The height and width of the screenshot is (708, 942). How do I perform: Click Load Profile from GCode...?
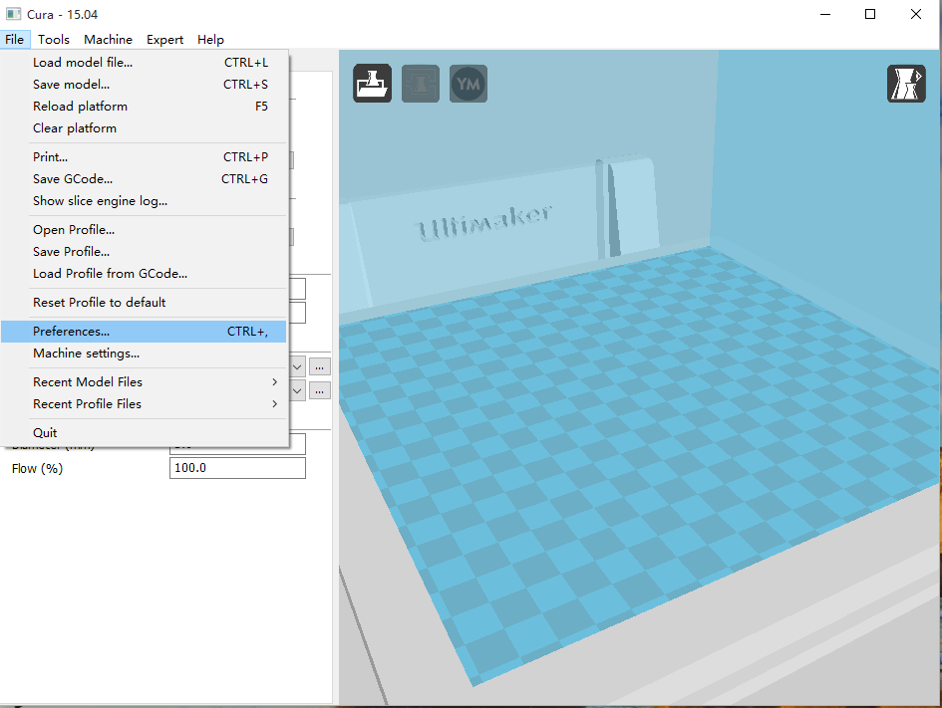144,274
